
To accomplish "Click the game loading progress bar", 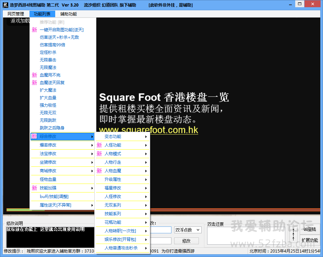I will 163,210.
